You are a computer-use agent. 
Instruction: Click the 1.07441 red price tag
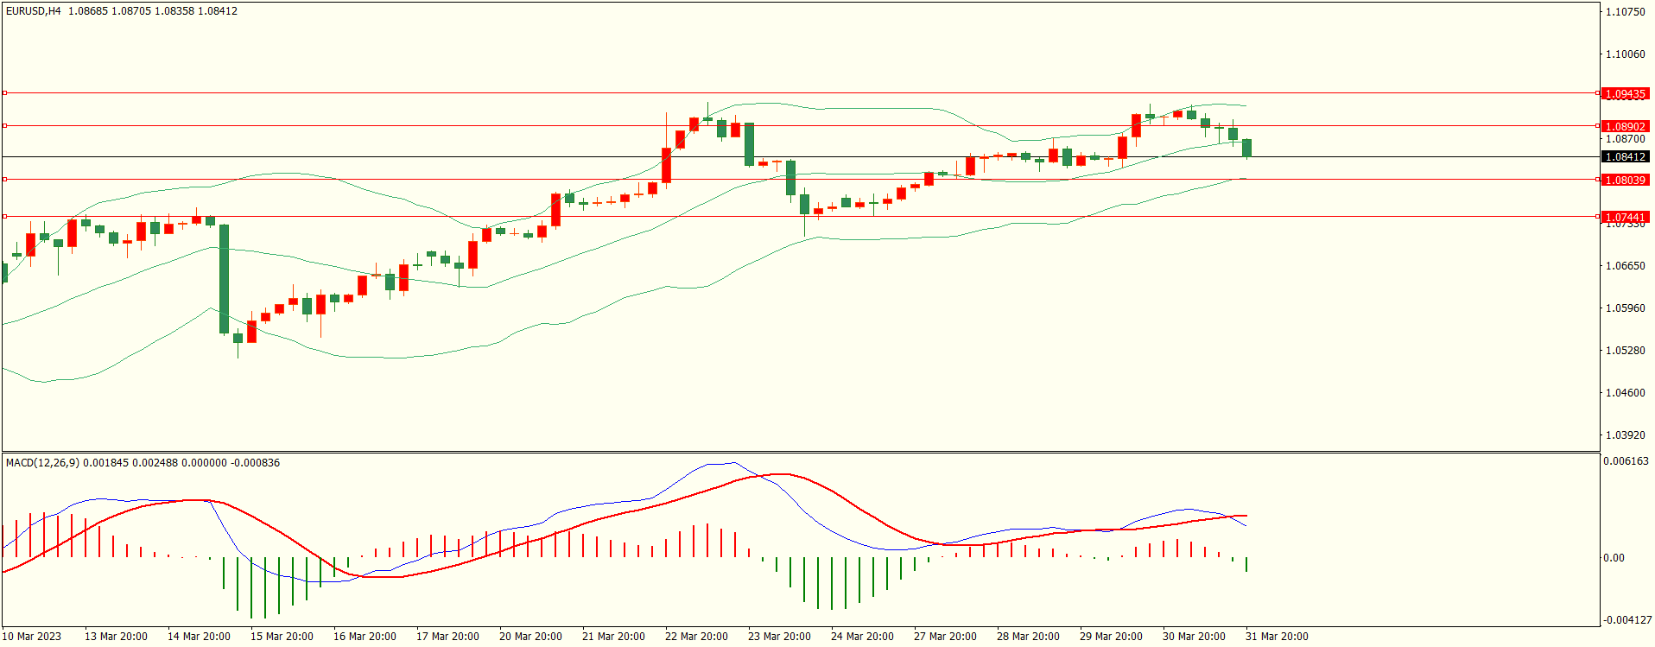tap(1624, 217)
